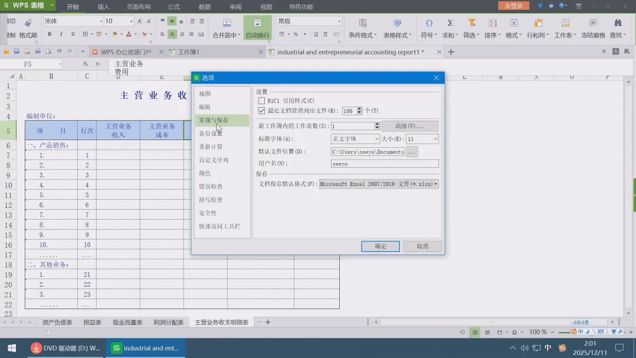Toggle middle vertical alignment icon
Screen dimensions: 636x358
(x=172, y=21)
